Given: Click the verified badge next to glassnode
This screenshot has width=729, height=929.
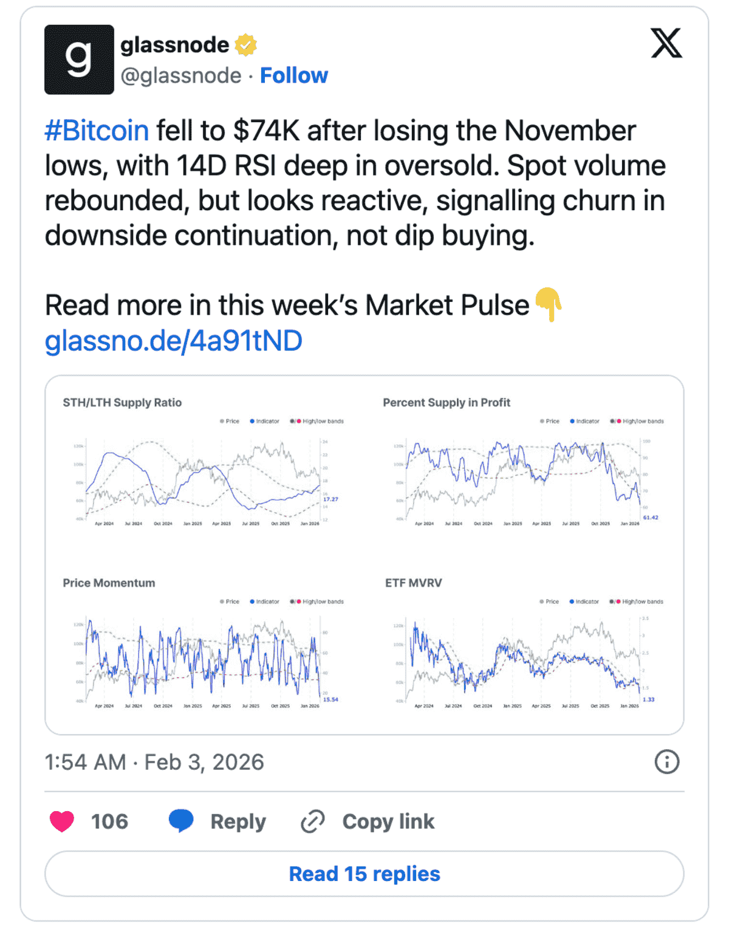Looking at the screenshot, I should coord(245,45).
